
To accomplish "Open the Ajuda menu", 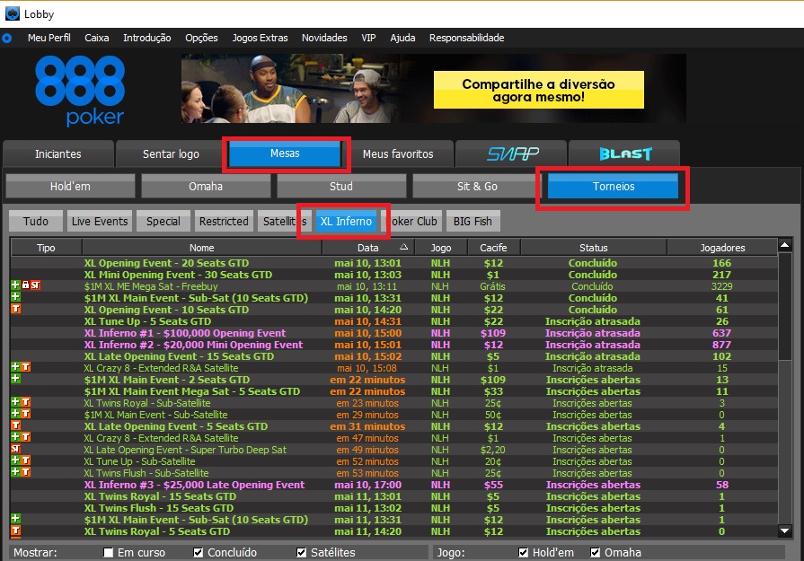I will (402, 38).
